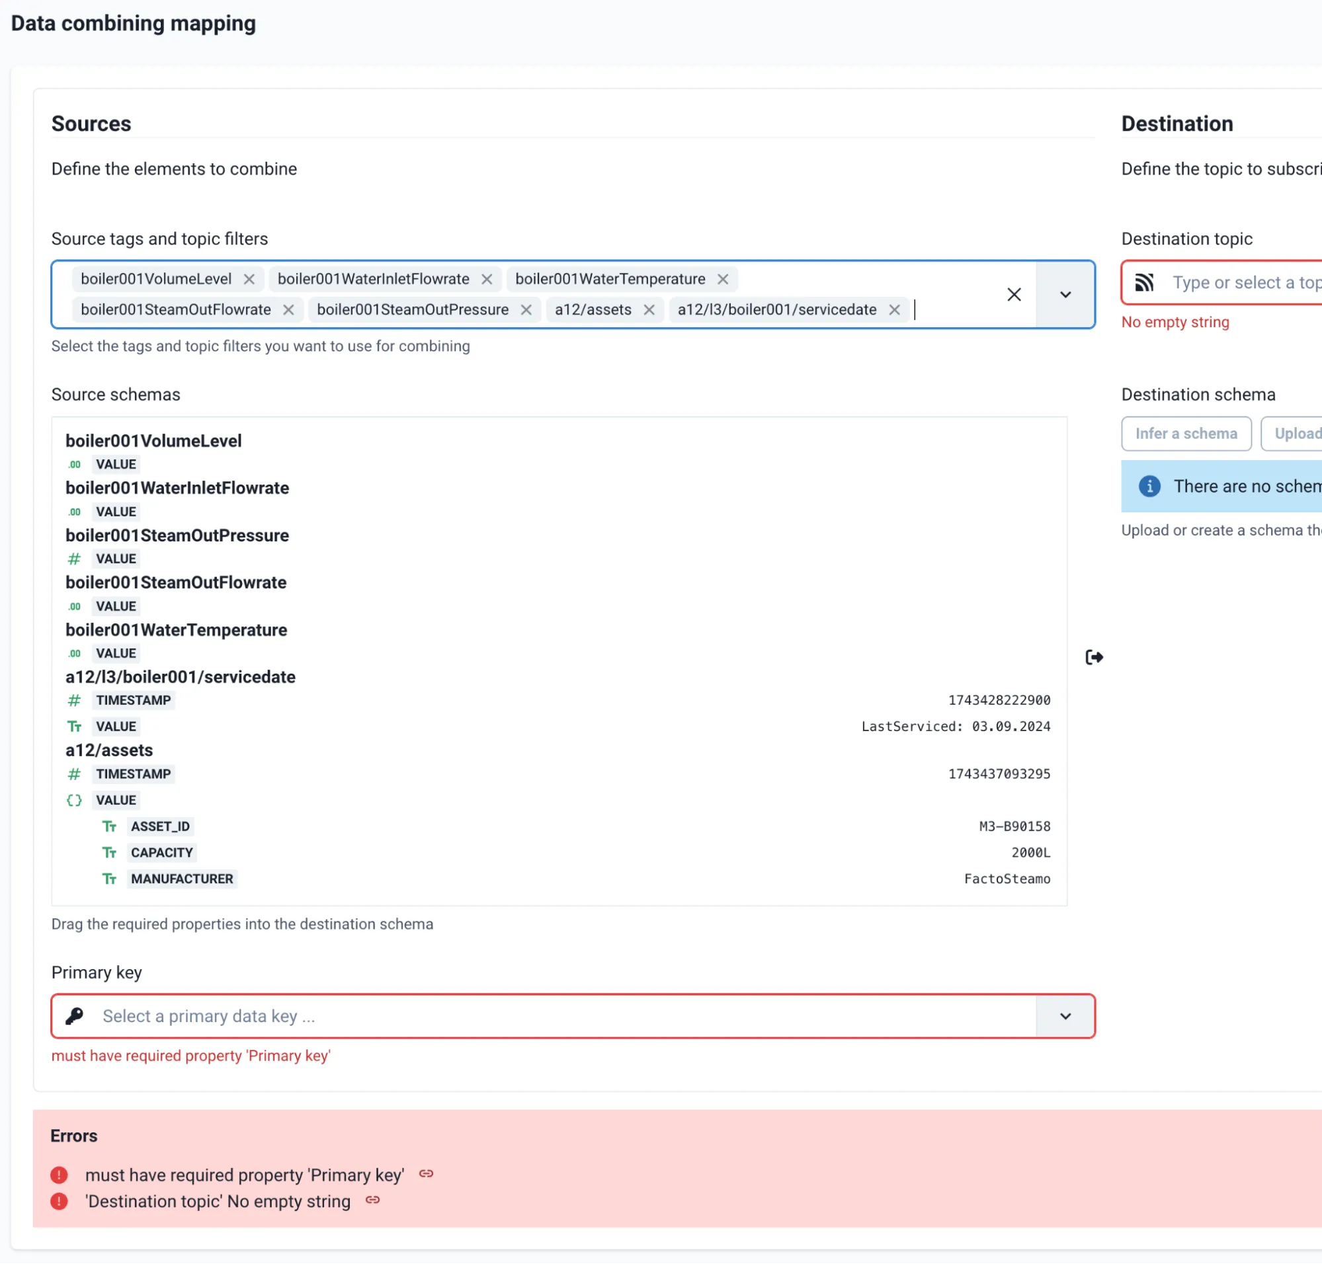The image size is (1322, 1264).
Task: Select VALUE under boiler001SteamOutPressure
Action: [116, 559]
